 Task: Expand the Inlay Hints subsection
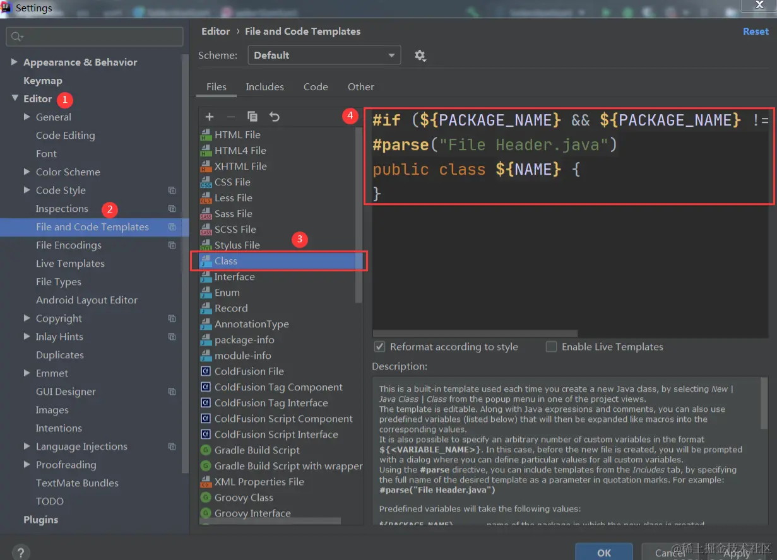(27, 337)
